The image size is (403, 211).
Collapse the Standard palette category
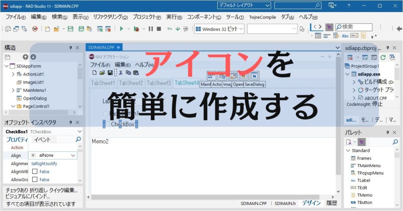[347, 151]
